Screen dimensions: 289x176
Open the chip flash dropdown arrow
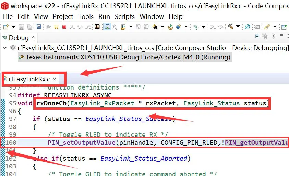tap(162, 27)
